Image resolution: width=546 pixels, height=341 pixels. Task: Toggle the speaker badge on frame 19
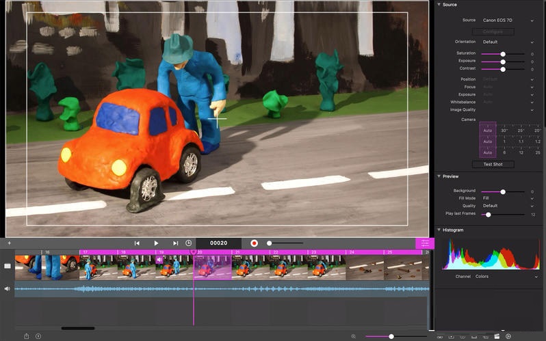(159, 260)
